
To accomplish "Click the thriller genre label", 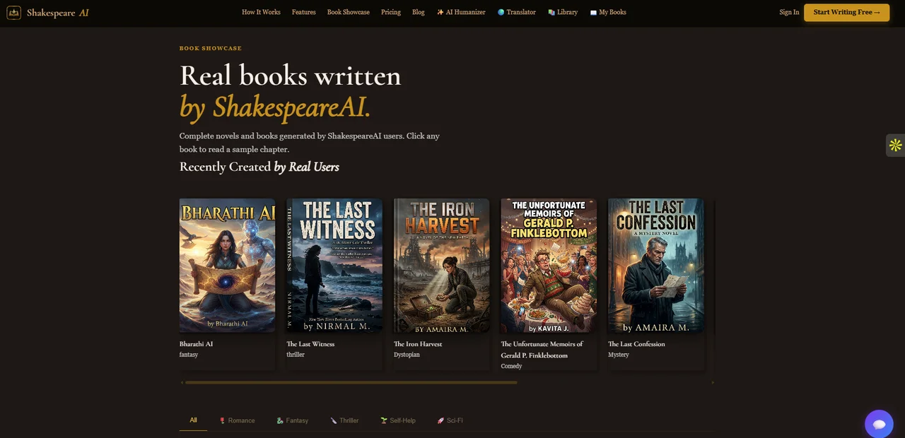I will 296,355.
